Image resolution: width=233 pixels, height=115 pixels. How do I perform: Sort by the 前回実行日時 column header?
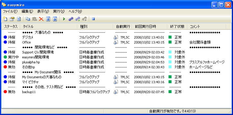(x=150, y=27)
